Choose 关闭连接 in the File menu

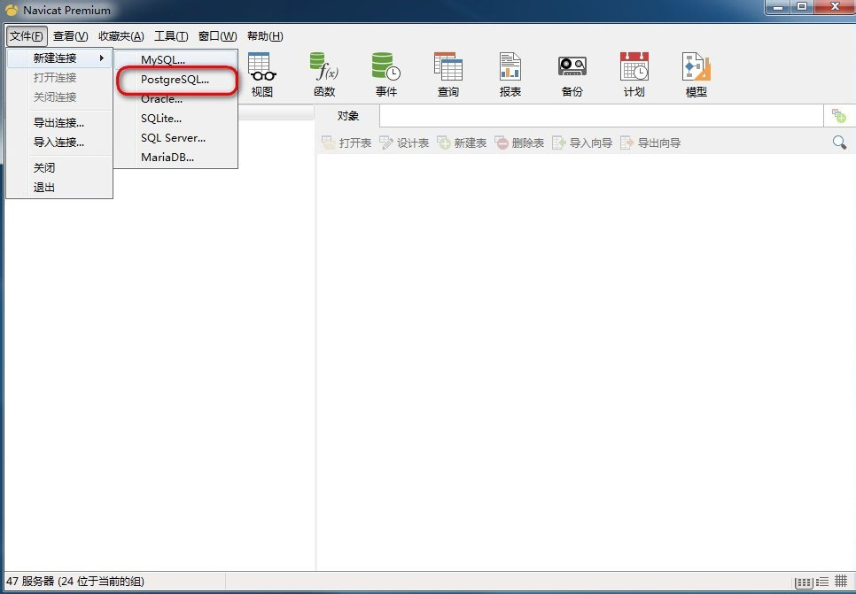tap(59, 97)
